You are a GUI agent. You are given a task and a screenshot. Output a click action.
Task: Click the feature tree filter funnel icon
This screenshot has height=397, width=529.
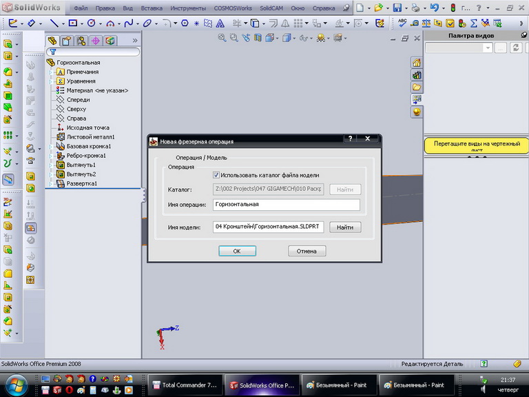(53, 52)
